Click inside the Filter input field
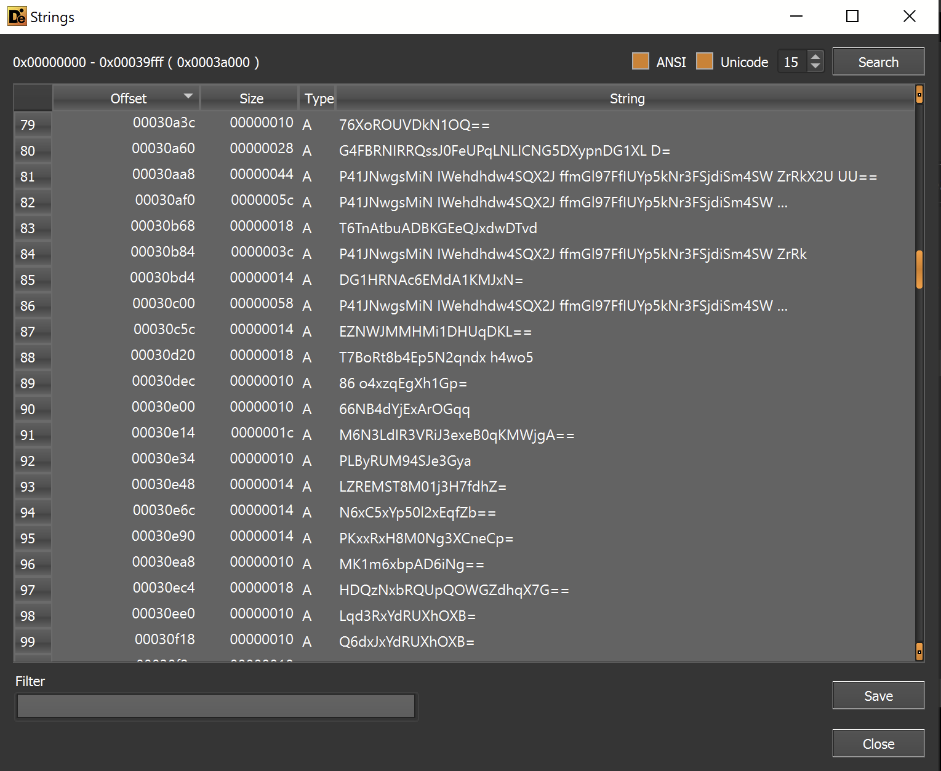Viewport: 941px width, 771px height. point(215,706)
